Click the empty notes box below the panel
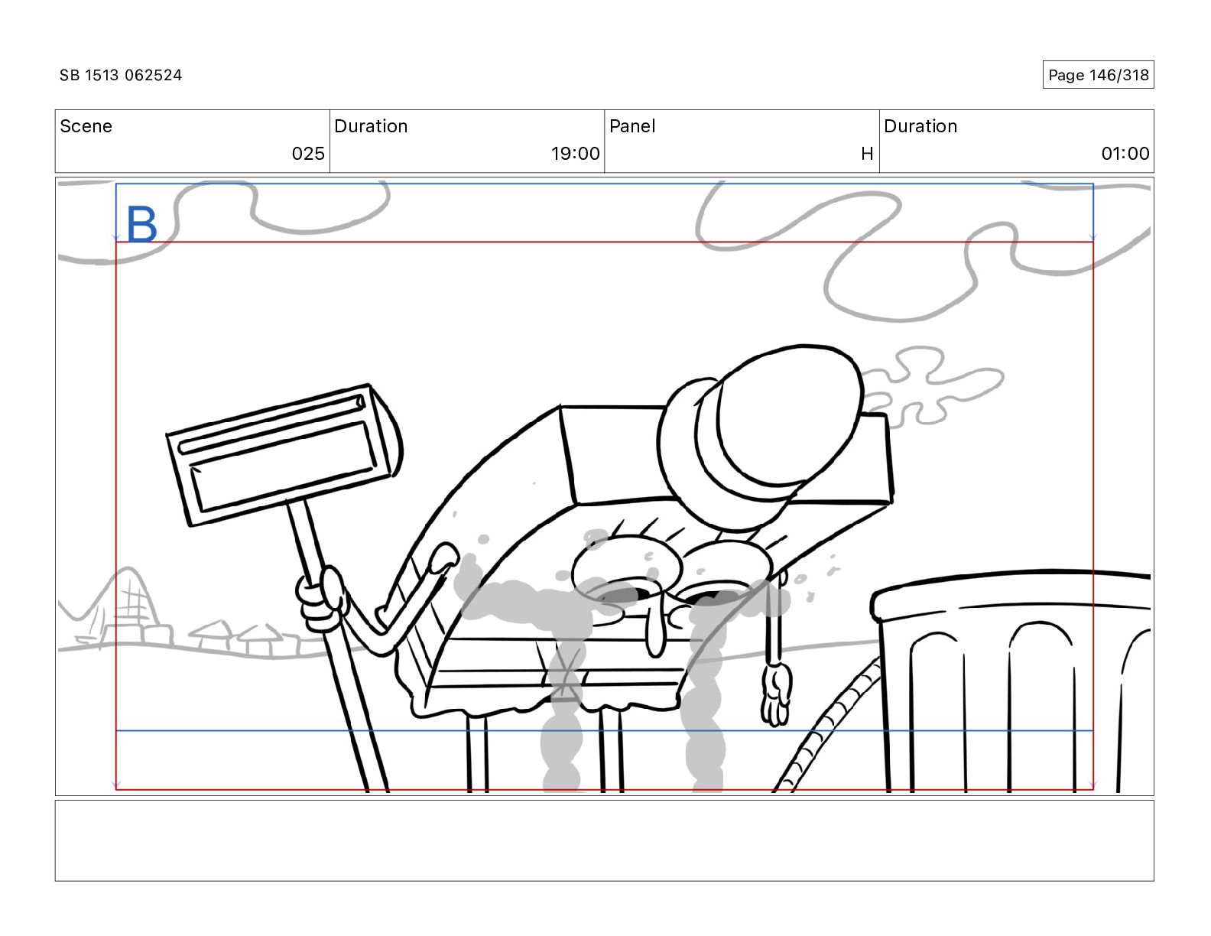The height and width of the screenshot is (936, 1211). click(x=604, y=840)
